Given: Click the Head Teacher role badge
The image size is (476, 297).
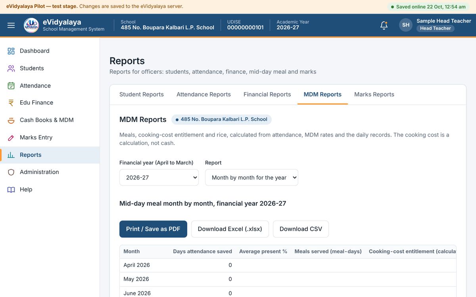Looking at the screenshot, I should (436, 29).
